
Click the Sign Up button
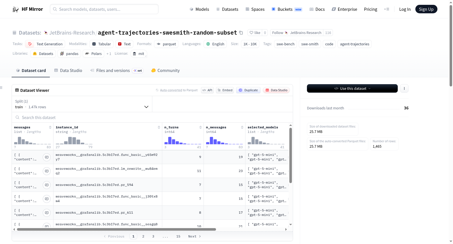tap(426, 9)
